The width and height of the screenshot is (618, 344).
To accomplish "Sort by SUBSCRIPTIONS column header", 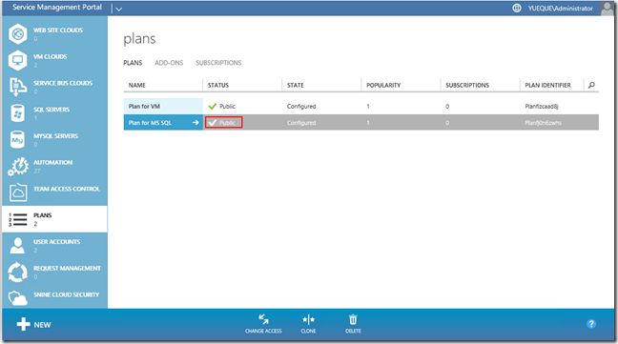I will (467, 85).
